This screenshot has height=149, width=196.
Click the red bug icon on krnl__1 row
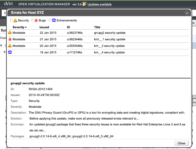coord(10,39)
